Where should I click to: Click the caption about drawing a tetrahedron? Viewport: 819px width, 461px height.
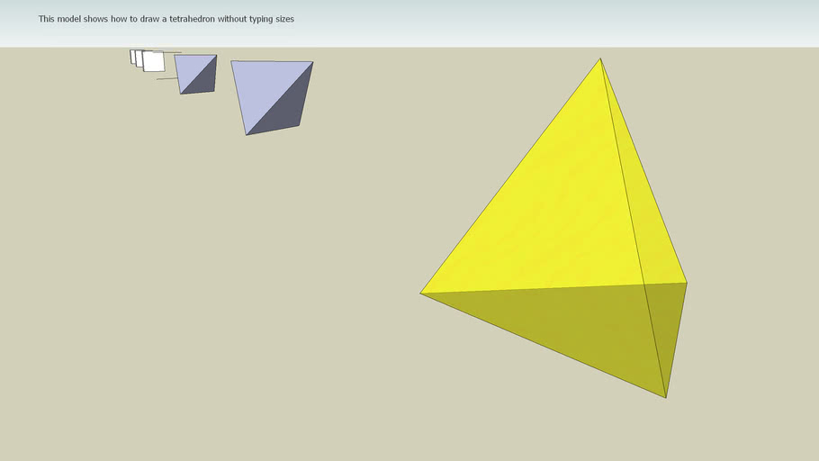coord(166,19)
